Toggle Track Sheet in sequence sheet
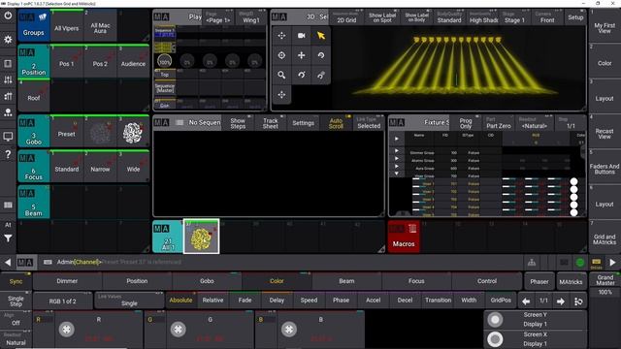 tap(271, 123)
